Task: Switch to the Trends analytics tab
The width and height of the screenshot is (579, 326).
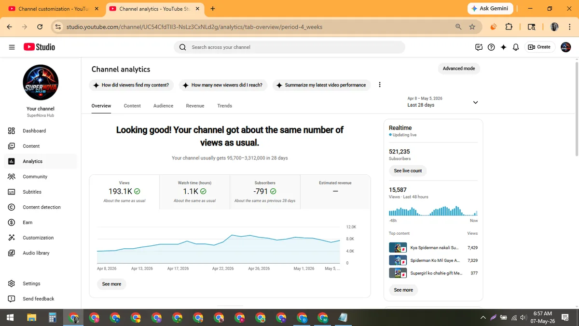Action: 224,106
